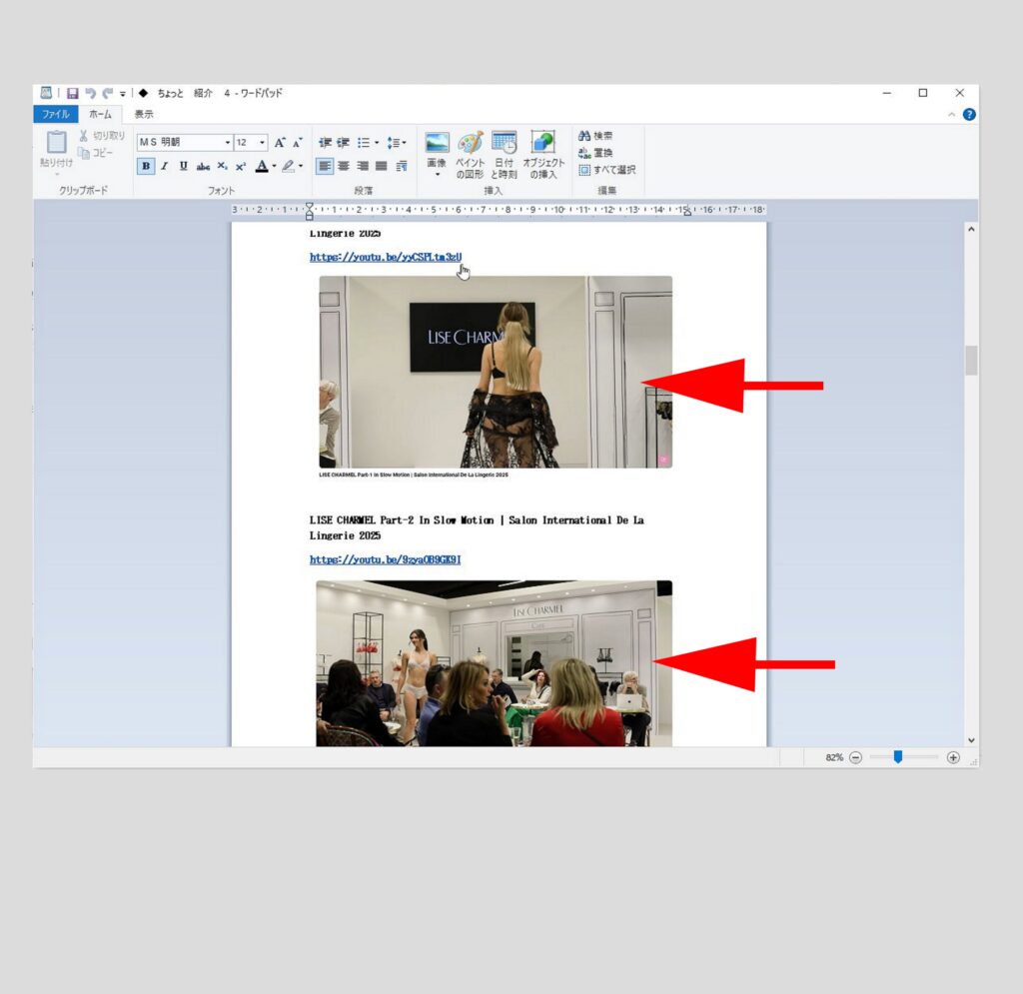The height and width of the screenshot is (994, 1023).
Task: Click the 検索 find button
Action: tap(595, 136)
